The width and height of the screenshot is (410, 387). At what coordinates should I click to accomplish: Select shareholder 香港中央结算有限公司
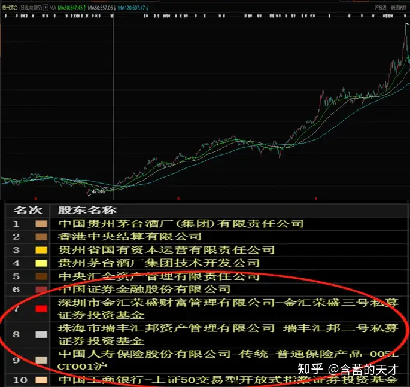pyautogui.click(x=130, y=237)
